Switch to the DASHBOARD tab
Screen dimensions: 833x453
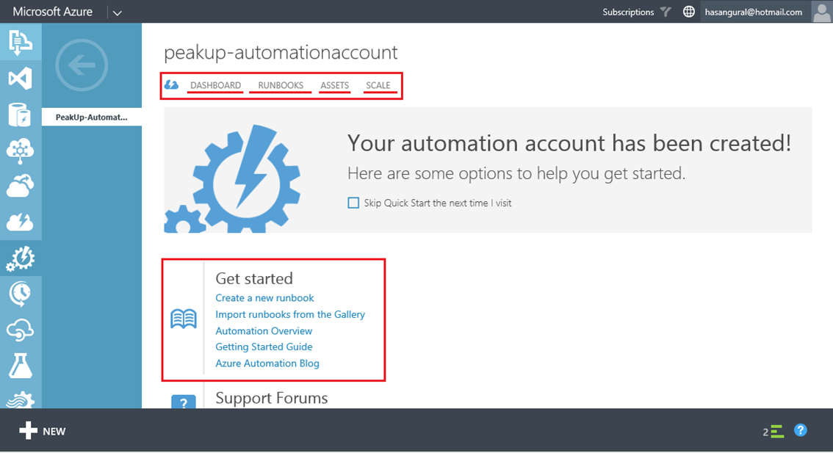(215, 85)
